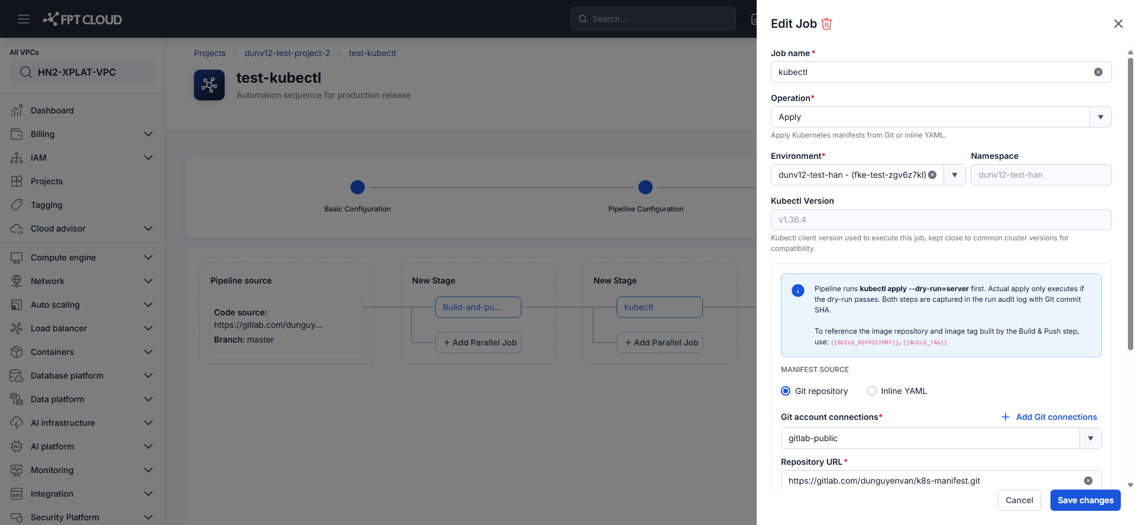The width and height of the screenshot is (1135, 525).
Task: Open test-kubectl breadcrumb
Action: pos(372,53)
